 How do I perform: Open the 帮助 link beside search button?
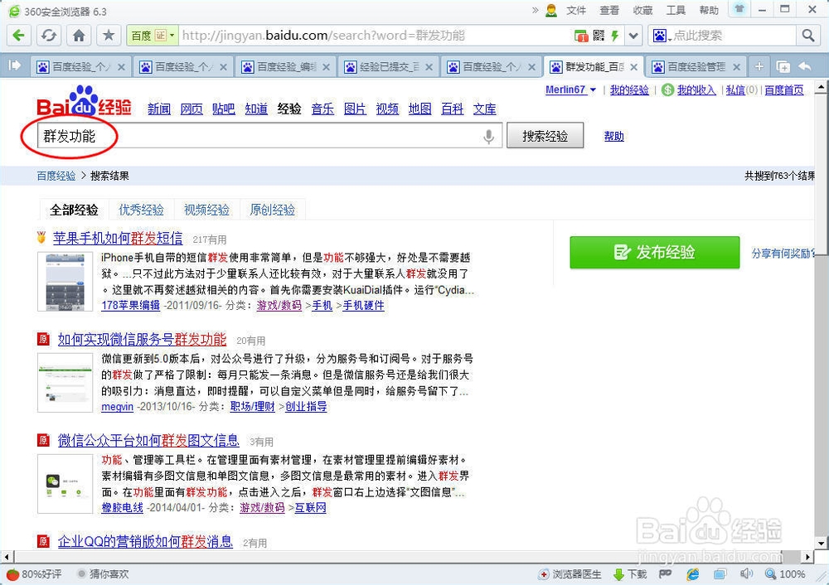pyautogui.click(x=613, y=137)
